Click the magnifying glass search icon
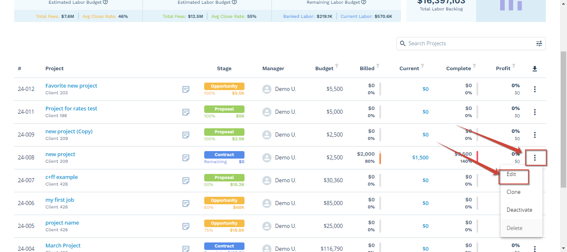Screen dimensions: 567x252 coord(403,43)
